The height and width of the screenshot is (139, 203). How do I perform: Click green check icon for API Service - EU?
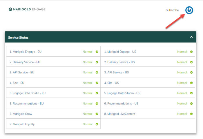pos(97,73)
